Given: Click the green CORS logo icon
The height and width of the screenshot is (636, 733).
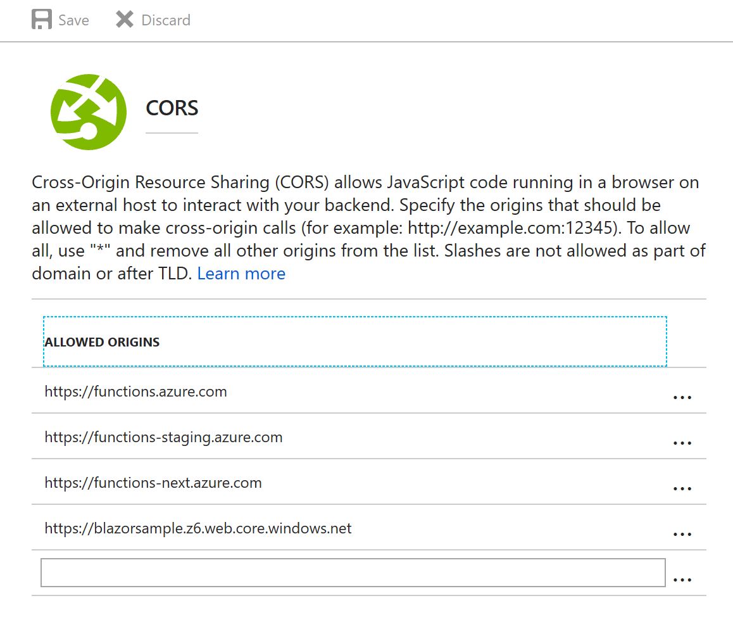Looking at the screenshot, I should point(89,112).
